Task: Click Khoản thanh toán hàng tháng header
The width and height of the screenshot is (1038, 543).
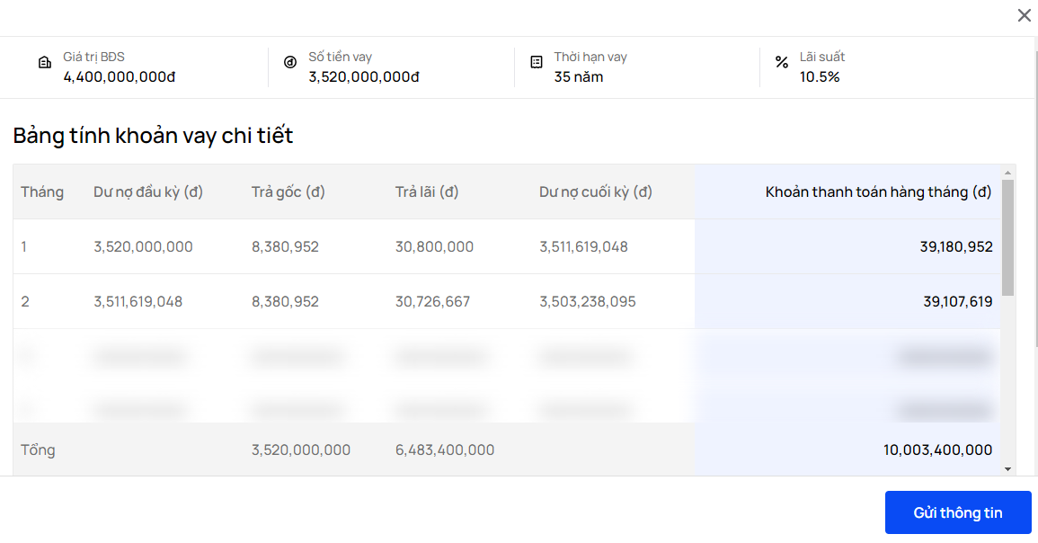Action: point(878,192)
